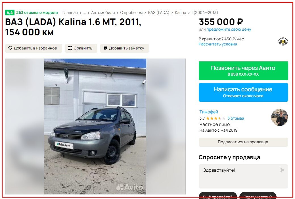Click the send arrow in message box

click(x=283, y=170)
